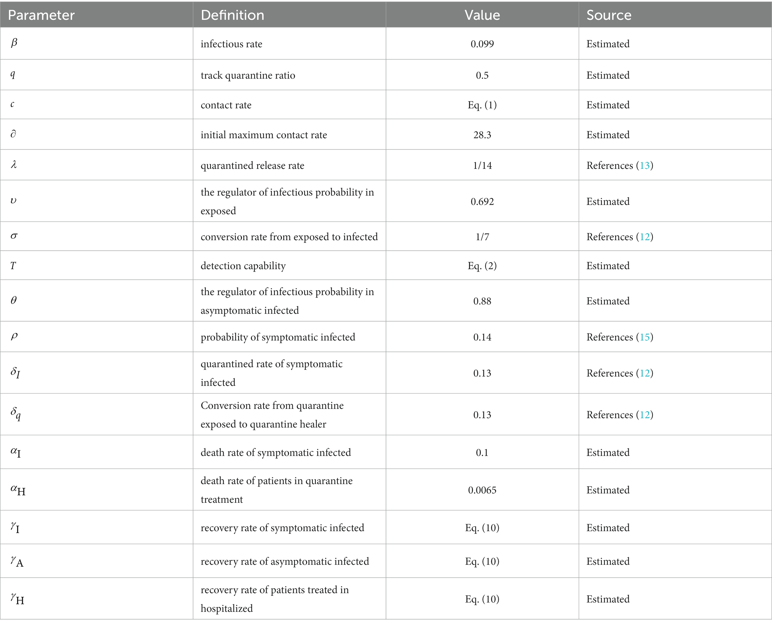Open reference link 12 in quarantined rate of symptomatic infected row
This screenshot has width=772, height=626.
point(645,373)
